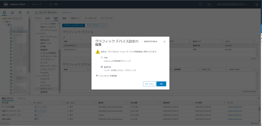This screenshot has width=262, height=126.
Task: Open the 他のタスク link
Action: [x=255, y=123]
